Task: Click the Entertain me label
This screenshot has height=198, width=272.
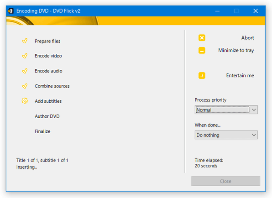Action: pyautogui.click(x=240, y=75)
